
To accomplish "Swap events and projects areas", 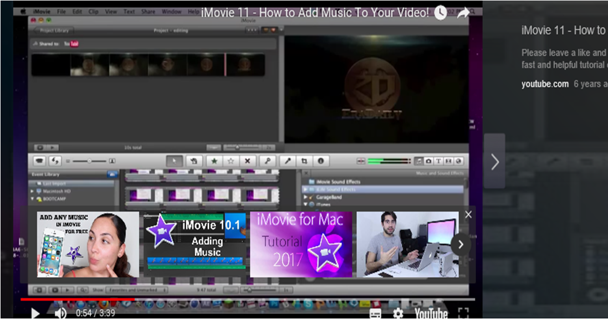I will [55, 161].
